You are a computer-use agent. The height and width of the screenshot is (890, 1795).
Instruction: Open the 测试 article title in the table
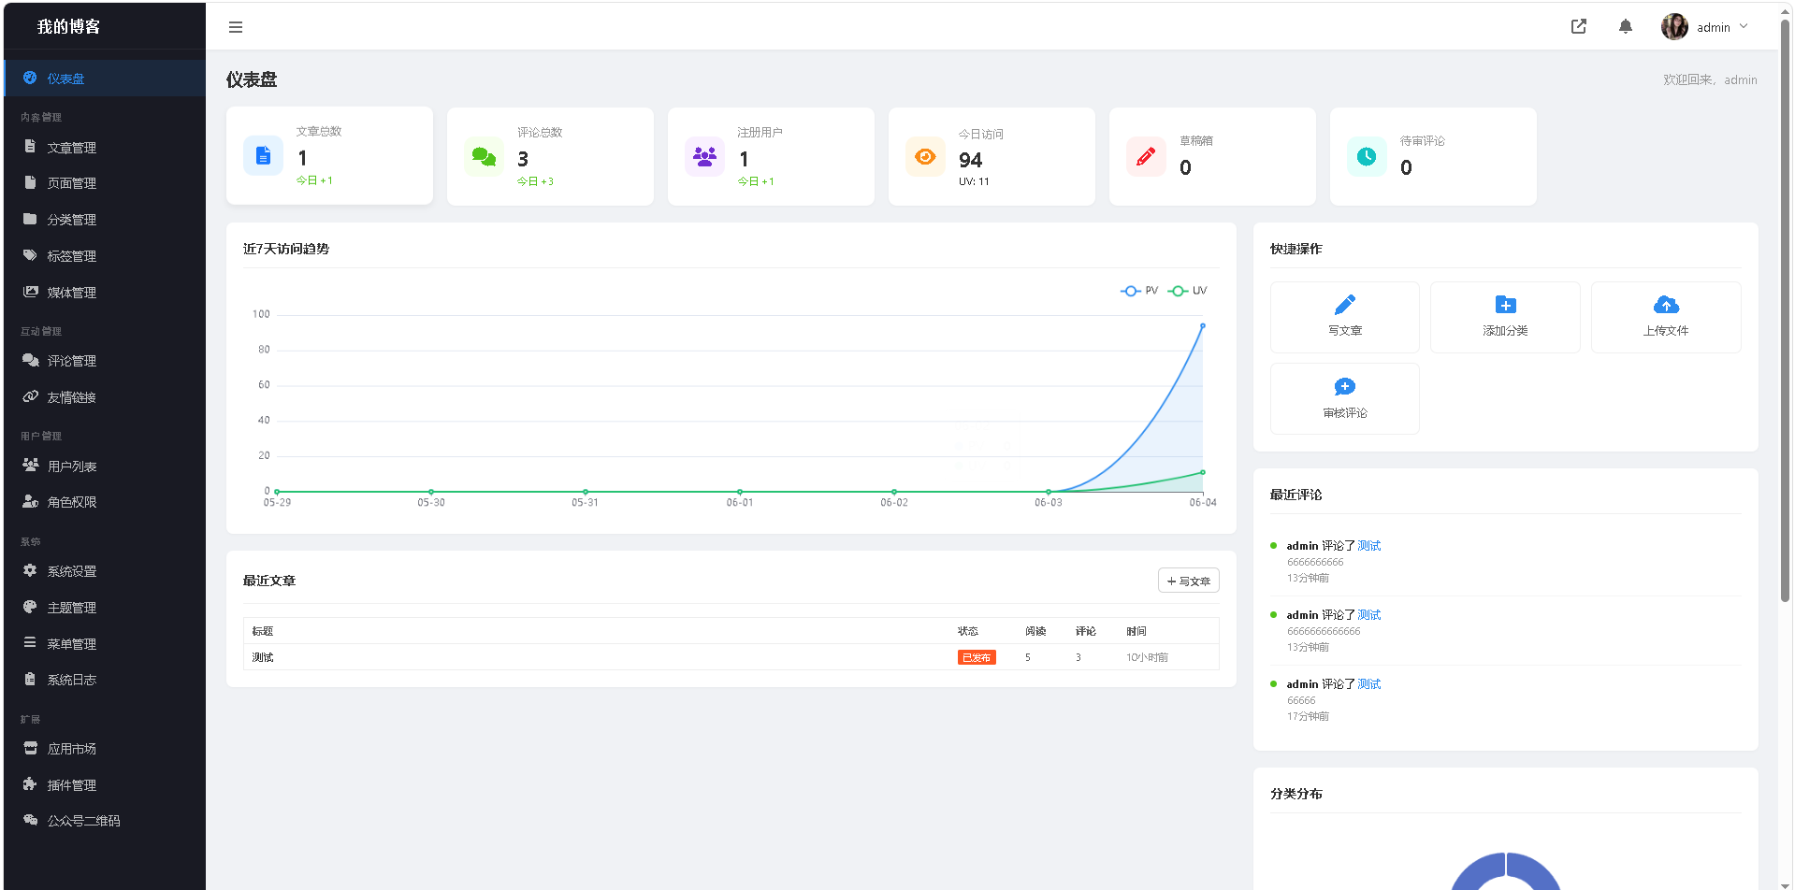tap(263, 657)
